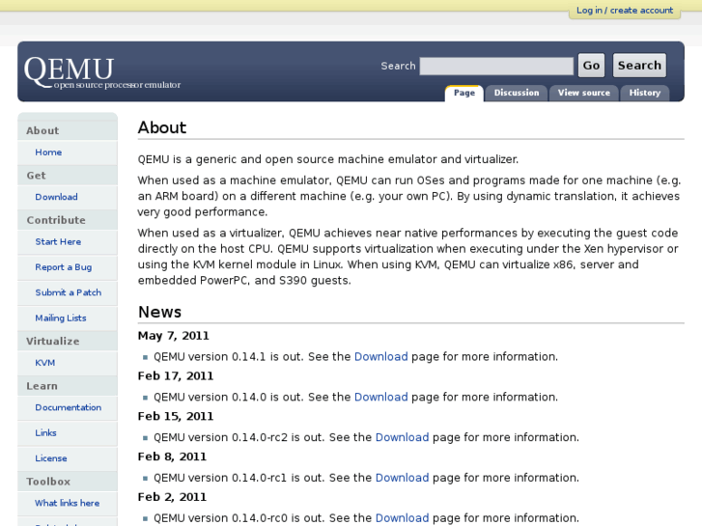Image resolution: width=702 pixels, height=526 pixels.
Task: Open the License link
Action: tap(51, 458)
